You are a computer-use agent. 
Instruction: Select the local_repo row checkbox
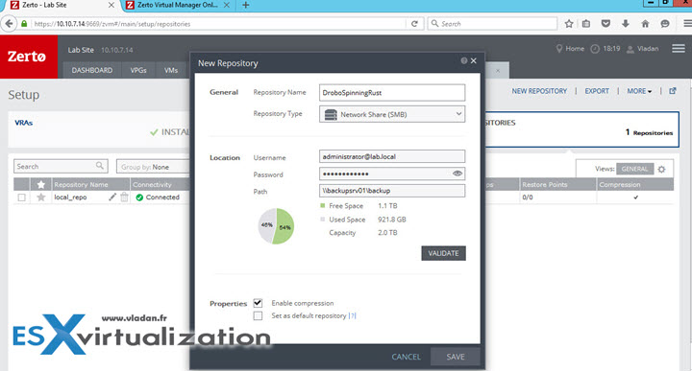21,197
